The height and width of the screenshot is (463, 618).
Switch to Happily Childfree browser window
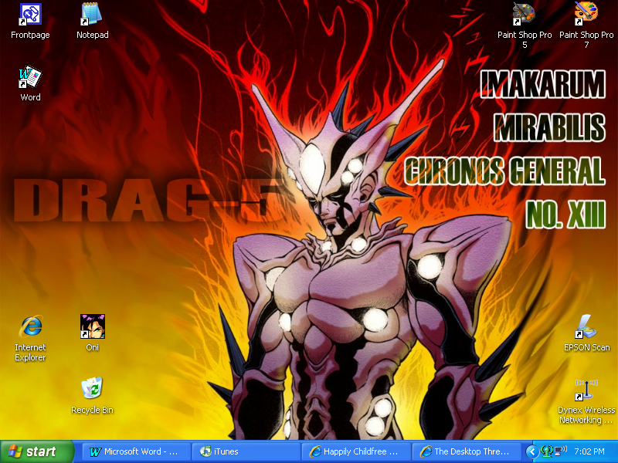point(355,451)
